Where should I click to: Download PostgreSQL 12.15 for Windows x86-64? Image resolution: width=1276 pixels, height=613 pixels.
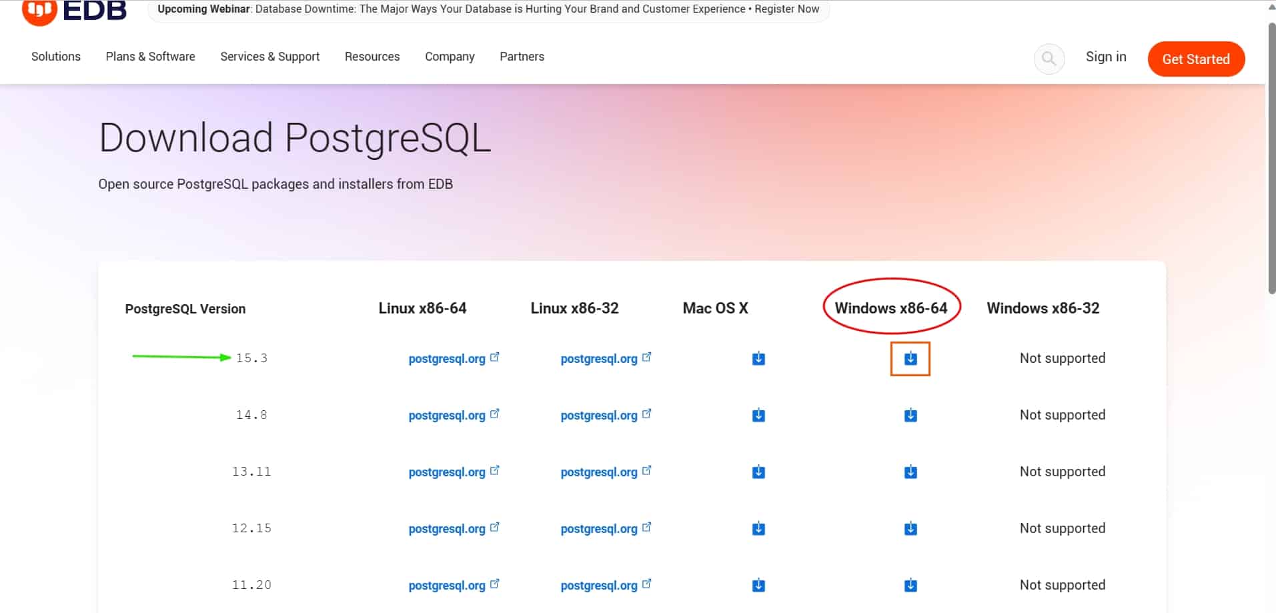tap(909, 528)
